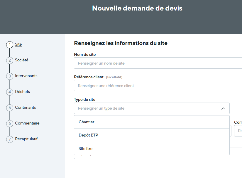242x178 pixels.
Task: Go to the Société step label
Action: [x=22, y=60]
